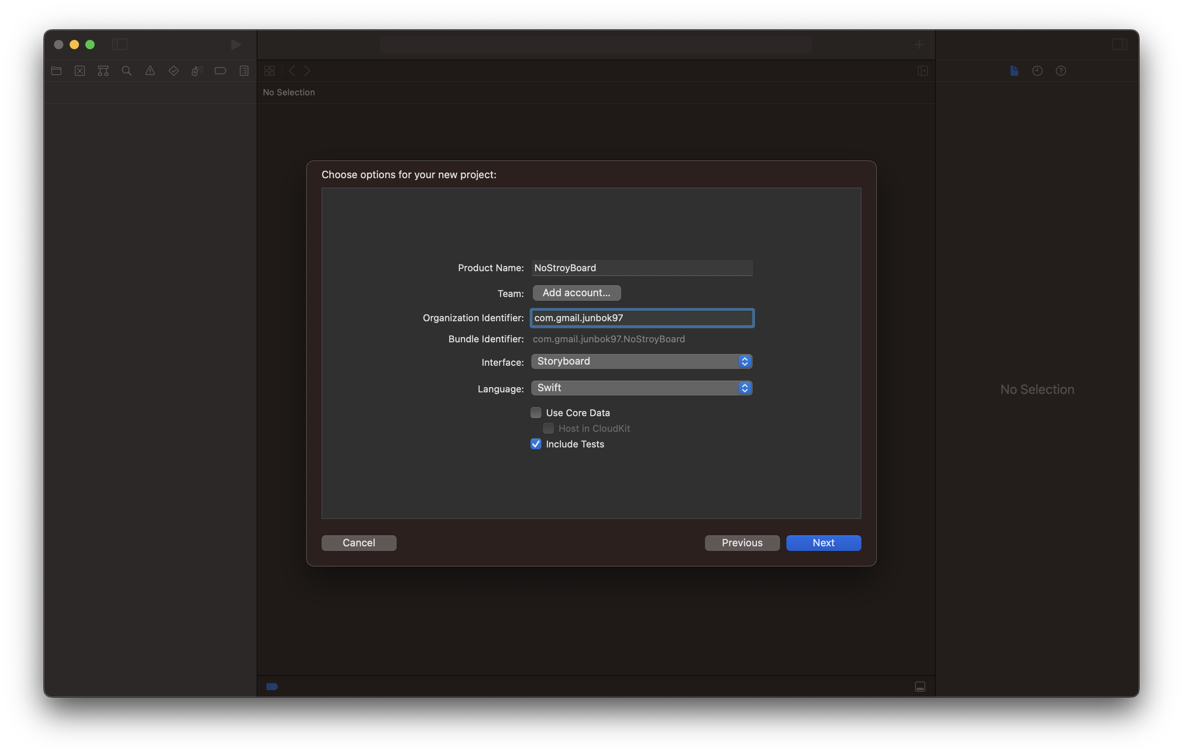Click the Run play button

(236, 45)
